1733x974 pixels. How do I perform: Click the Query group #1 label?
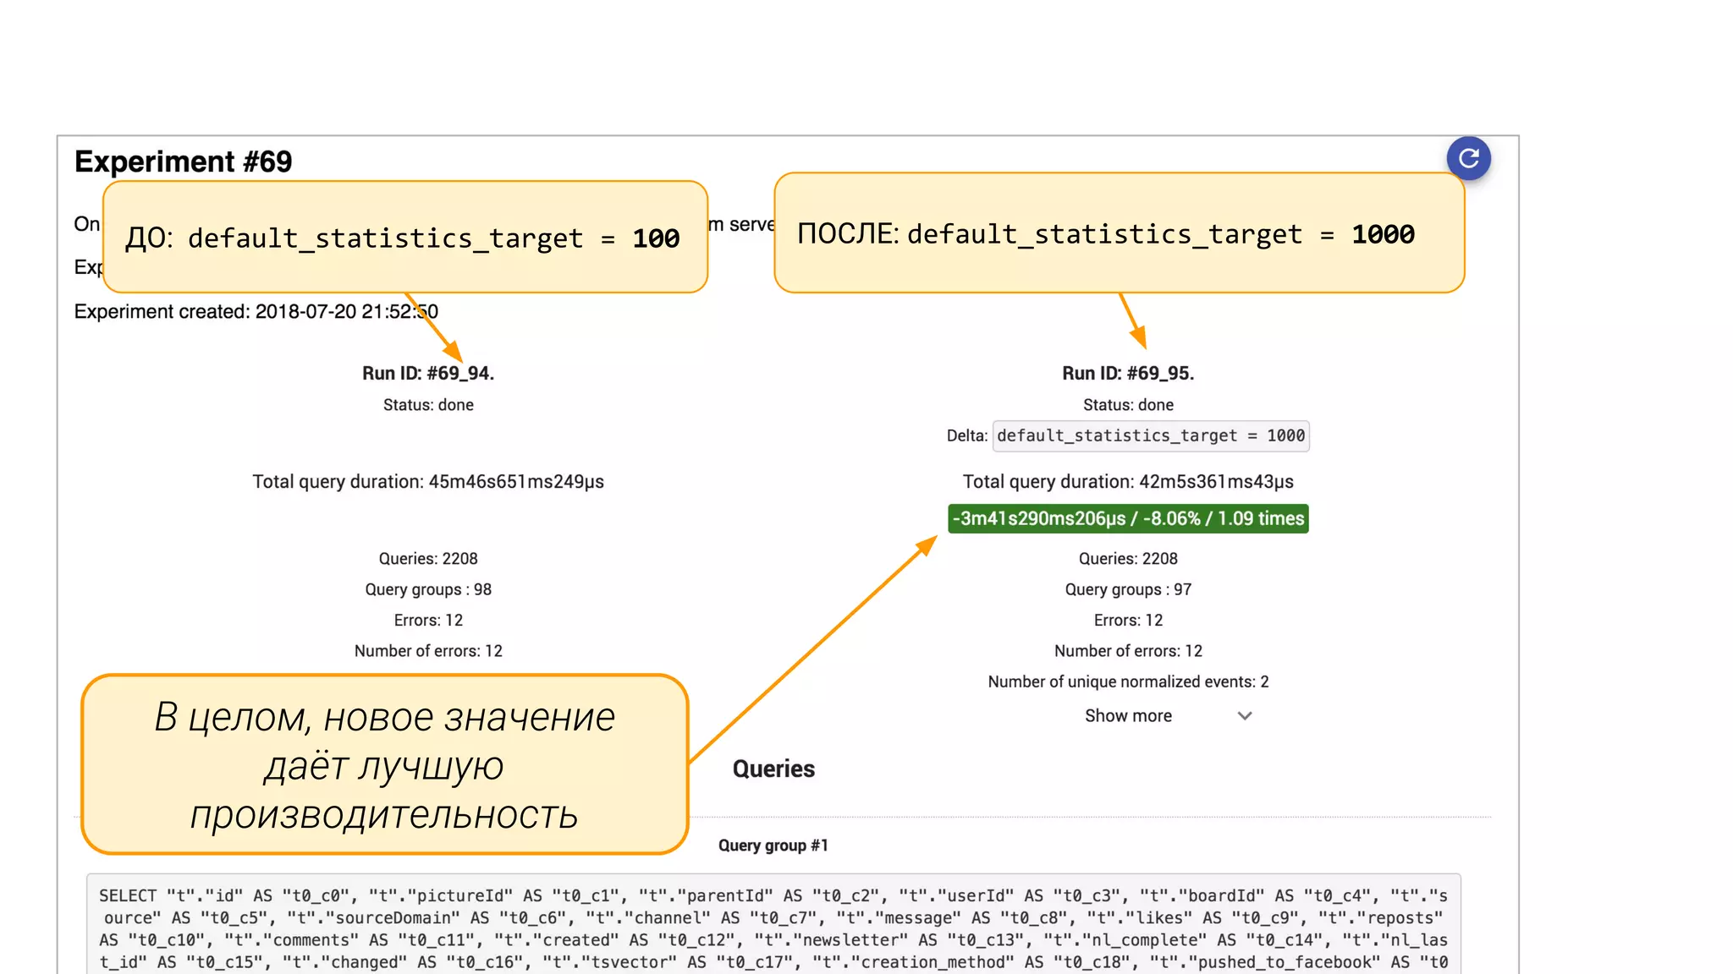click(773, 845)
